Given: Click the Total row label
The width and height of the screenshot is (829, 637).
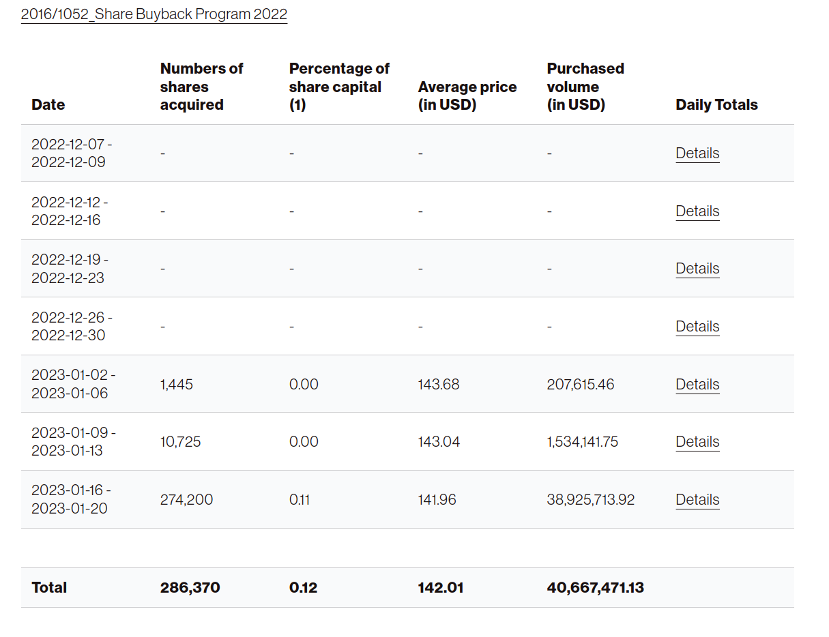Looking at the screenshot, I should click(49, 588).
